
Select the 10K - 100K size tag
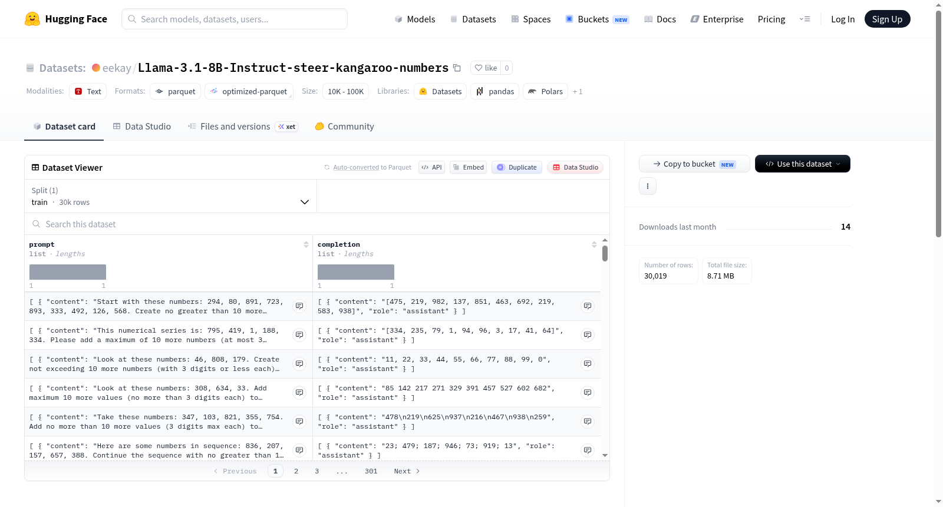coord(345,91)
